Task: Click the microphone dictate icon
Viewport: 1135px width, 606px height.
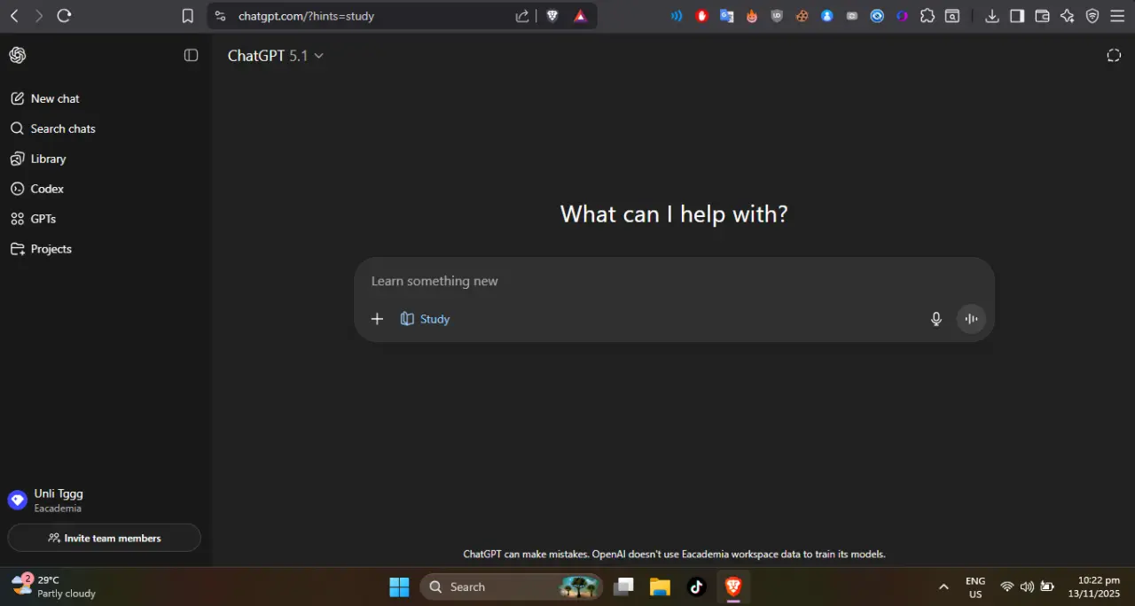Action: coord(935,319)
